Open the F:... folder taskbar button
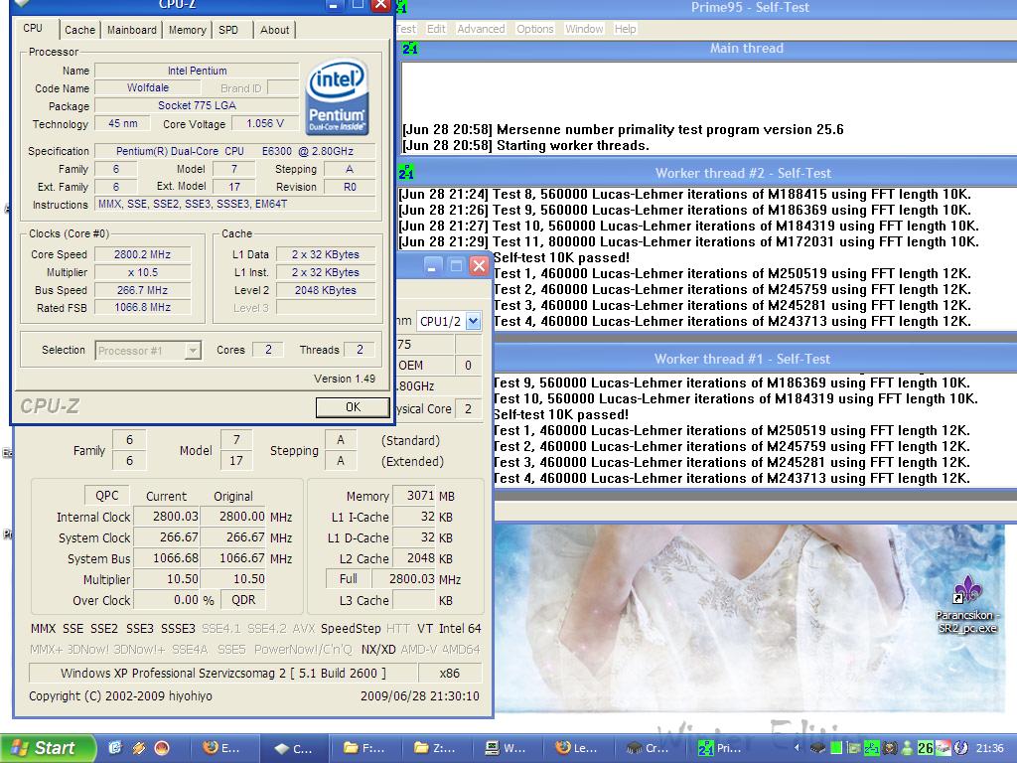The image size is (1017, 763). (x=365, y=748)
